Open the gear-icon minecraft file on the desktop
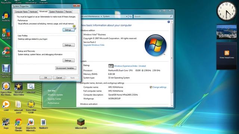This screenshot has width=239, height=134. pos(31,88)
